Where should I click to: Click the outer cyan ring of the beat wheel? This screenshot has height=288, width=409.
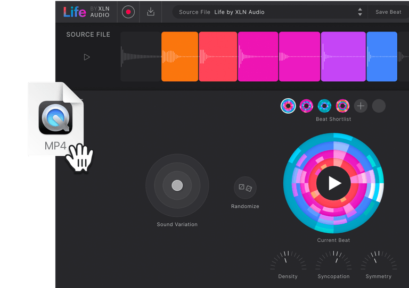click(x=288, y=183)
